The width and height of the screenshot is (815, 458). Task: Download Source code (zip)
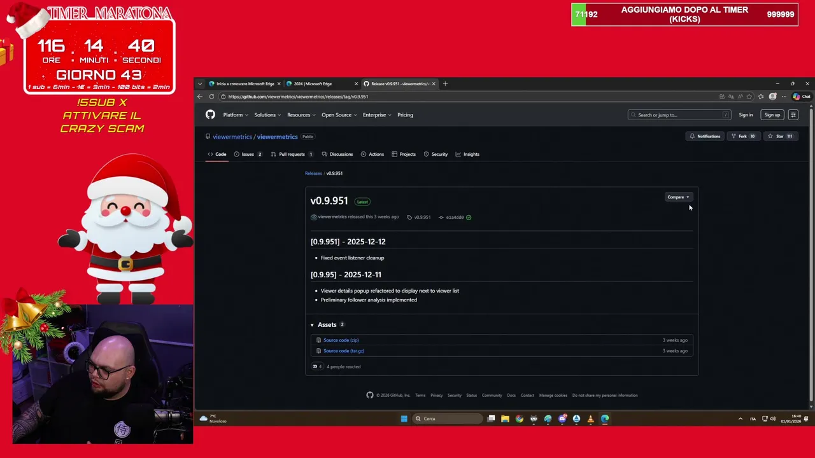(341, 340)
